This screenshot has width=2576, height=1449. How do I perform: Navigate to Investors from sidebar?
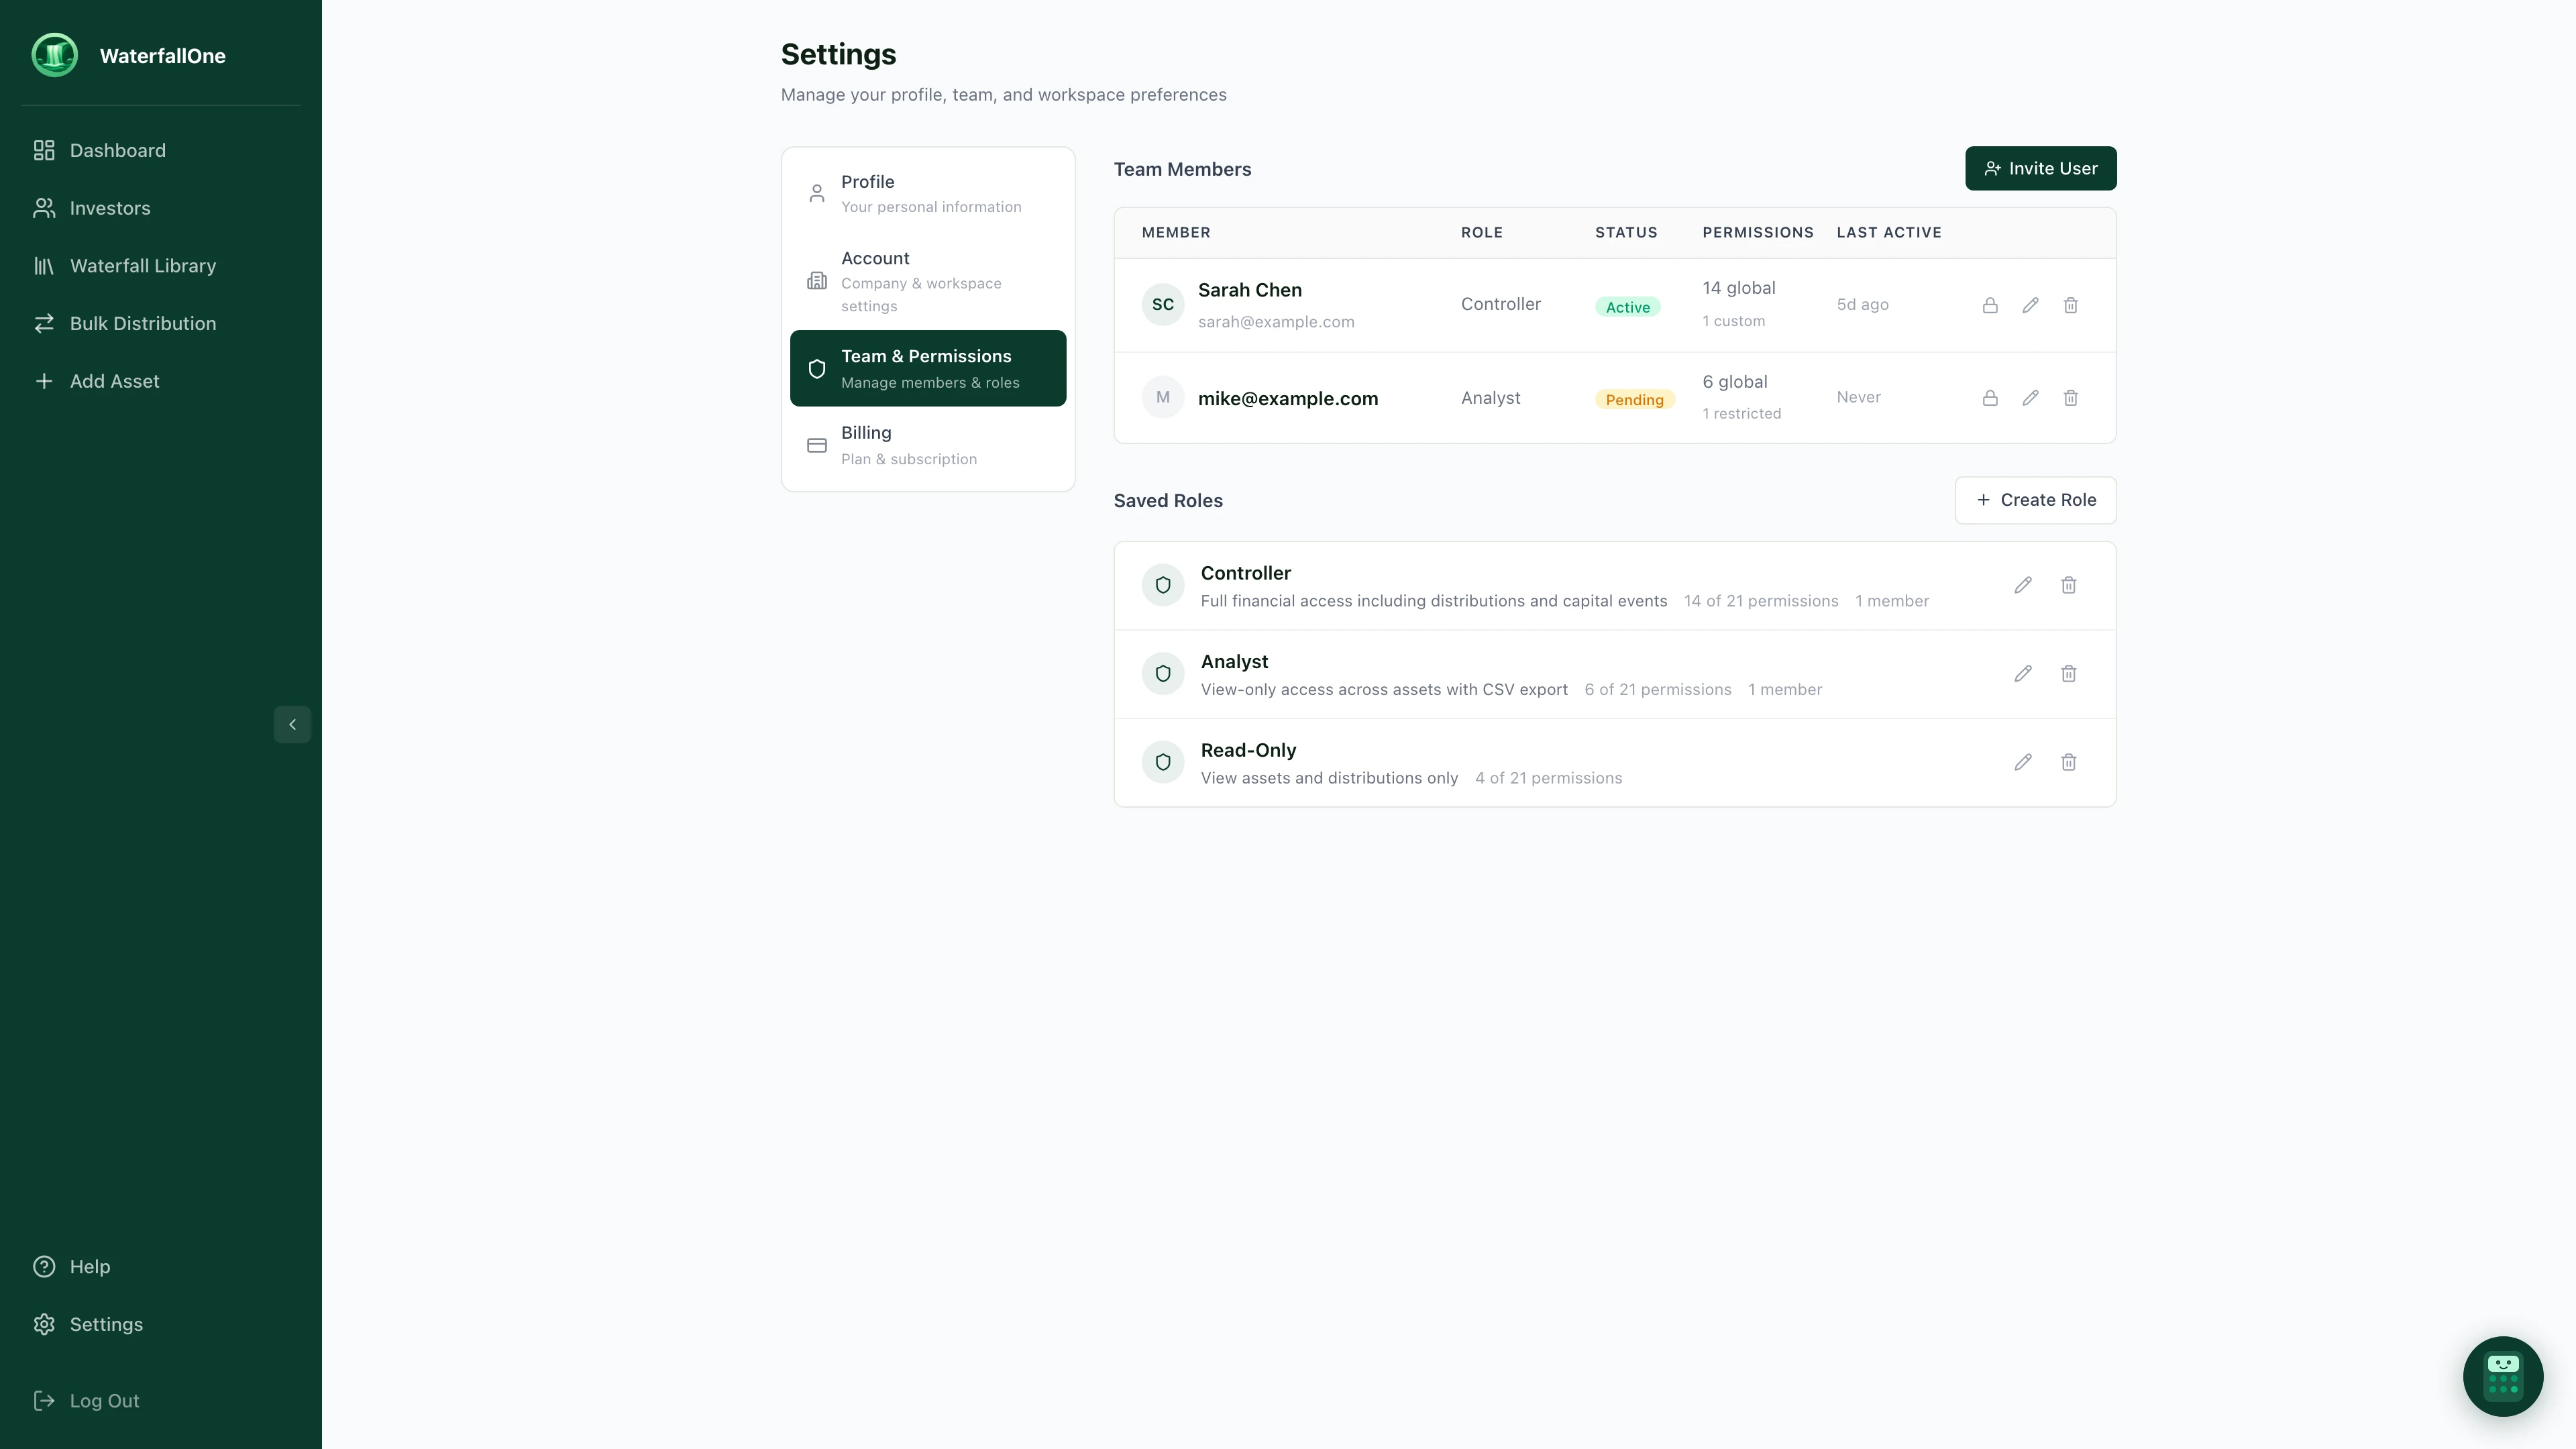pos(110,208)
